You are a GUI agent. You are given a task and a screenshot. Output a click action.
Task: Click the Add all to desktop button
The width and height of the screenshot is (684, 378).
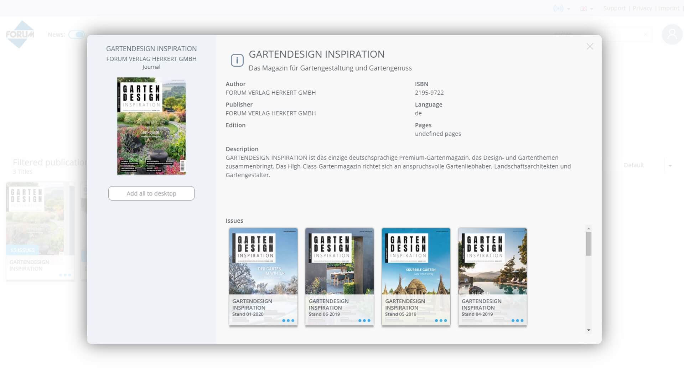[151, 193]
